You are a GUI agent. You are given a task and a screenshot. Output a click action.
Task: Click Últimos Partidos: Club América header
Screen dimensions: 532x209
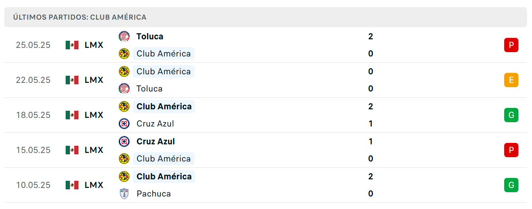(80, 17)
